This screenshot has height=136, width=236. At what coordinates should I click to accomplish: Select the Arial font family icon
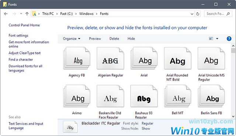[x=144, y=58]
